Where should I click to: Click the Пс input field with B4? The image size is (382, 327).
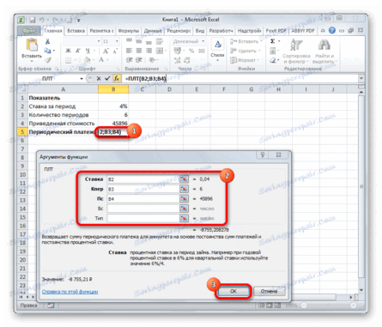143,199
